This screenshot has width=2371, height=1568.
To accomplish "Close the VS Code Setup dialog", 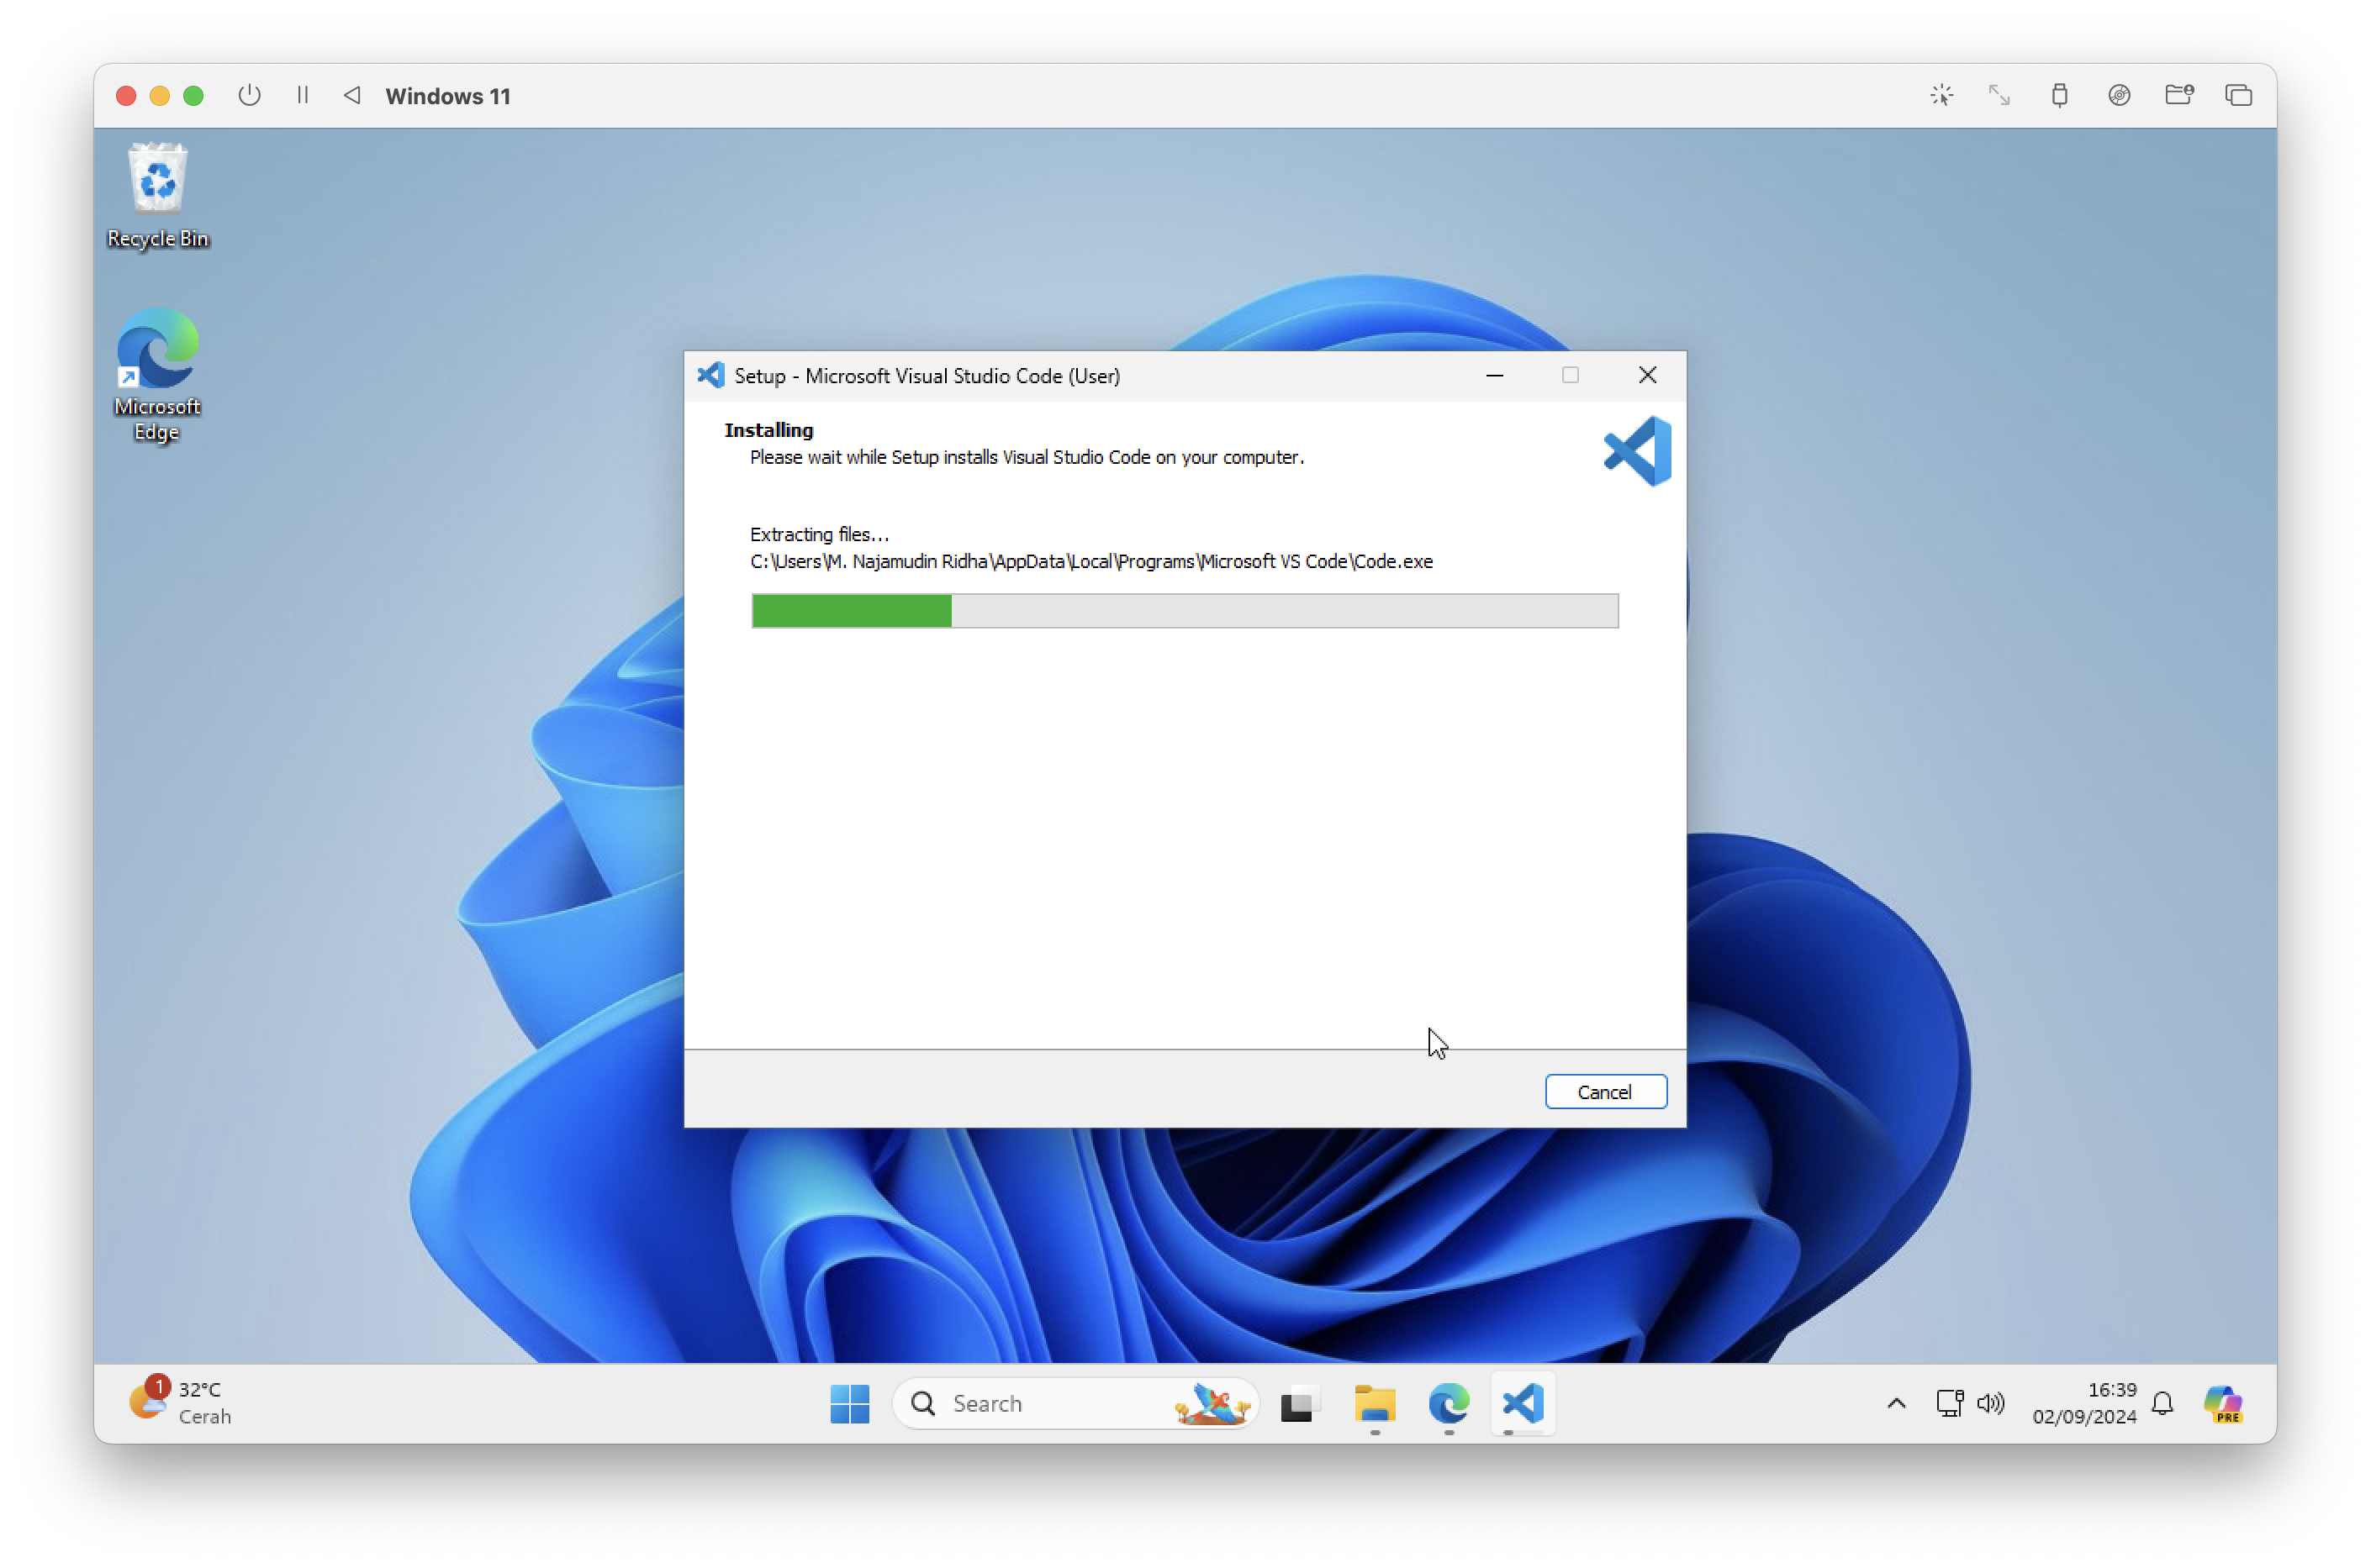I will pyautogui.click(x=1648, y=375).
